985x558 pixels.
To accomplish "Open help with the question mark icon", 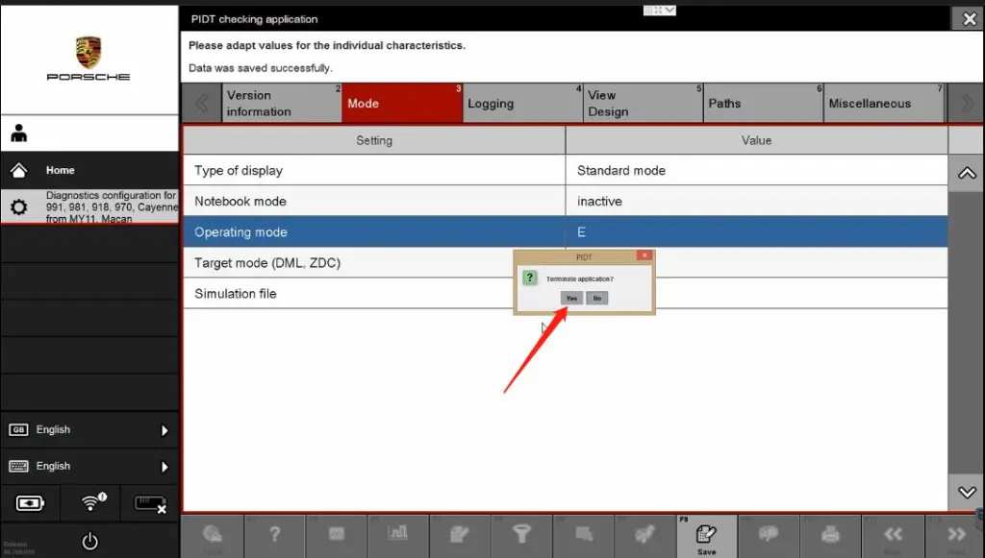I will (x=274, y=535).
